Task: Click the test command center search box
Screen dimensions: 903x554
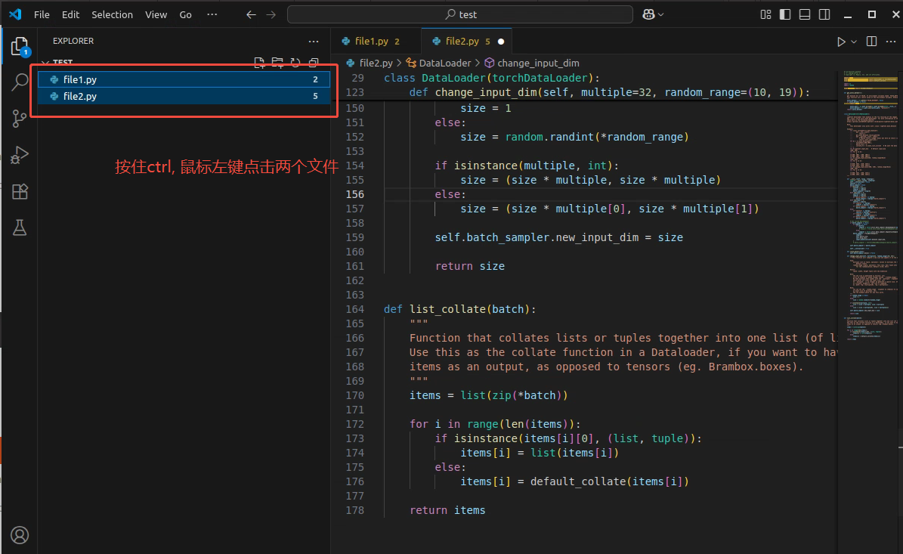Action: 460,14
